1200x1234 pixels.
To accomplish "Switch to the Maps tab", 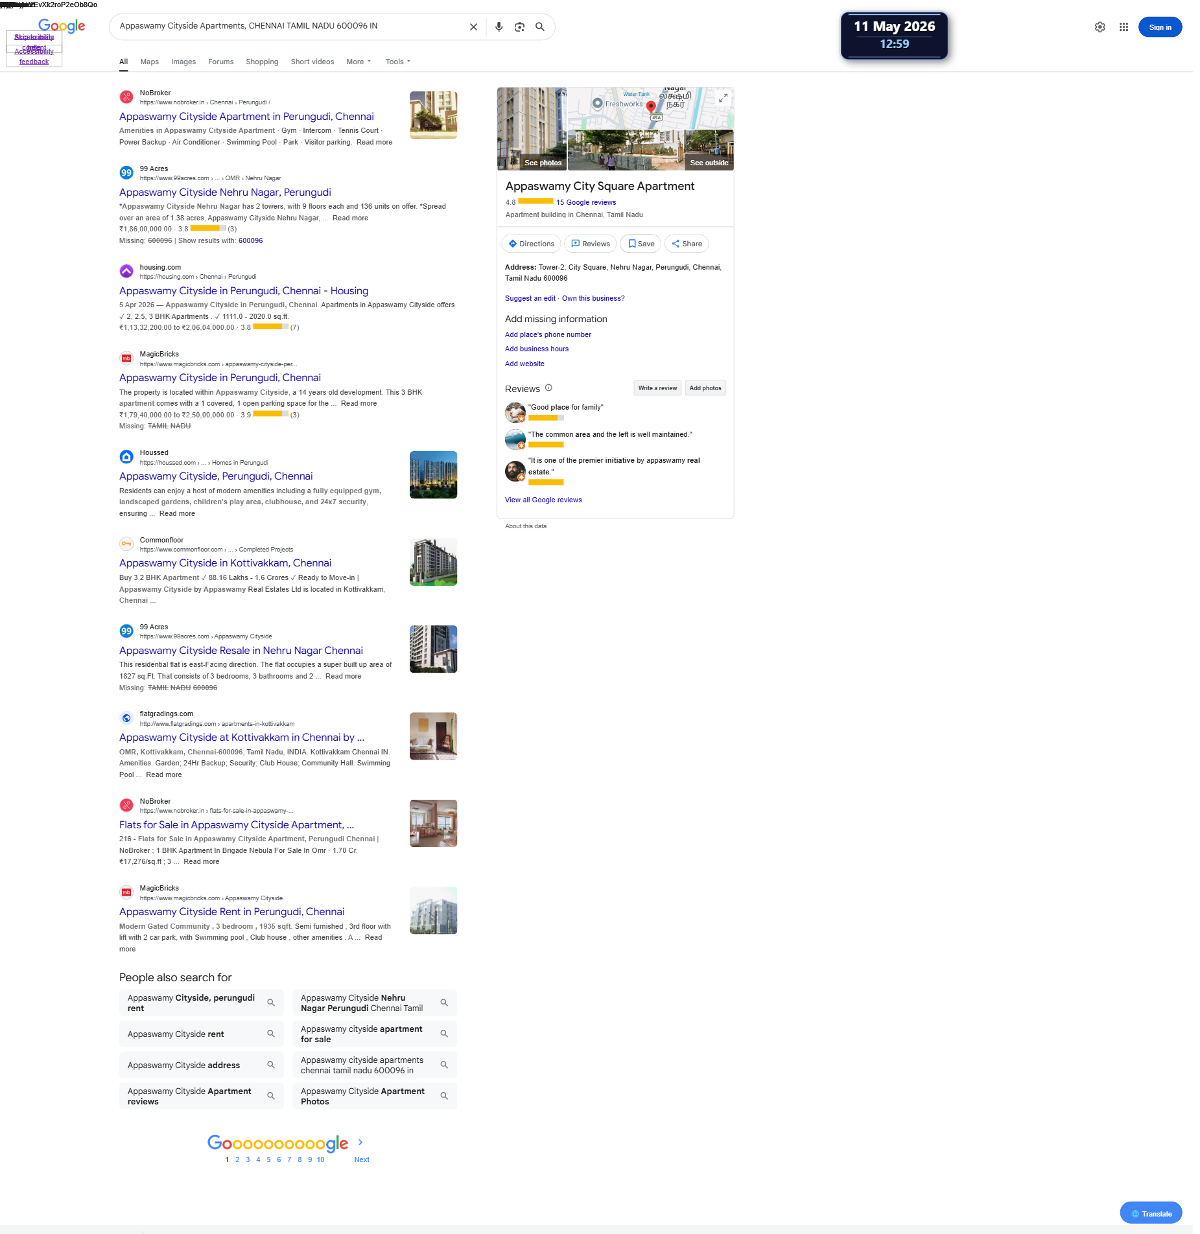I will pos(149,62).
